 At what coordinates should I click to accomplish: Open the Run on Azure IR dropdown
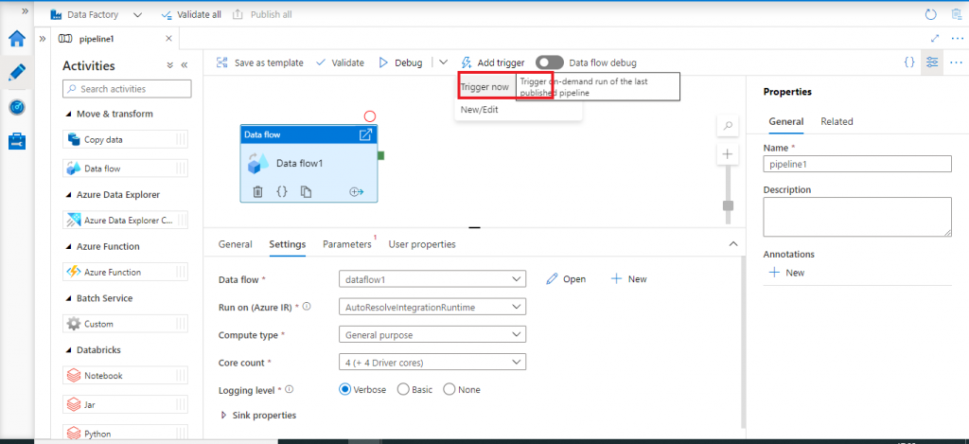(x=432, y=307)
